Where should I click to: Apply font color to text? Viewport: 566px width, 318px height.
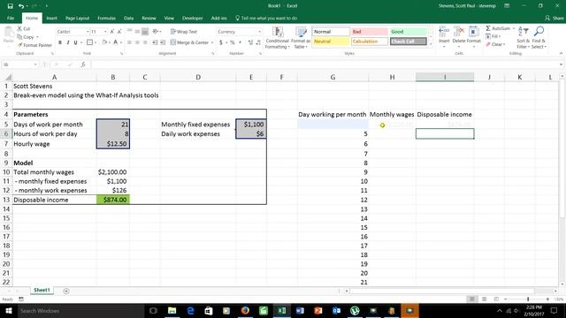pos(116,42)
